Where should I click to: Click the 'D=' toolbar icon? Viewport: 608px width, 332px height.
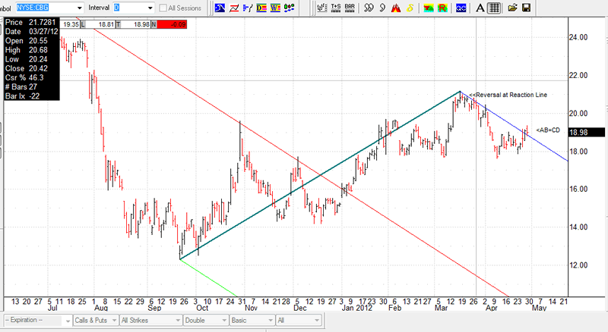262,8
